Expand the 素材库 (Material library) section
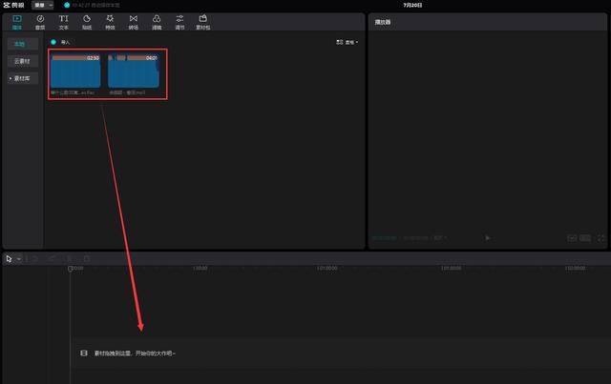This screenshot has height=384, width=611. coord(23,78)
